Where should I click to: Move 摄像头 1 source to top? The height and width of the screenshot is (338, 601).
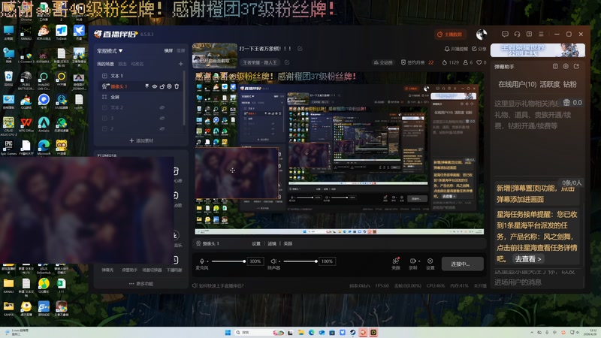point(146,86)
